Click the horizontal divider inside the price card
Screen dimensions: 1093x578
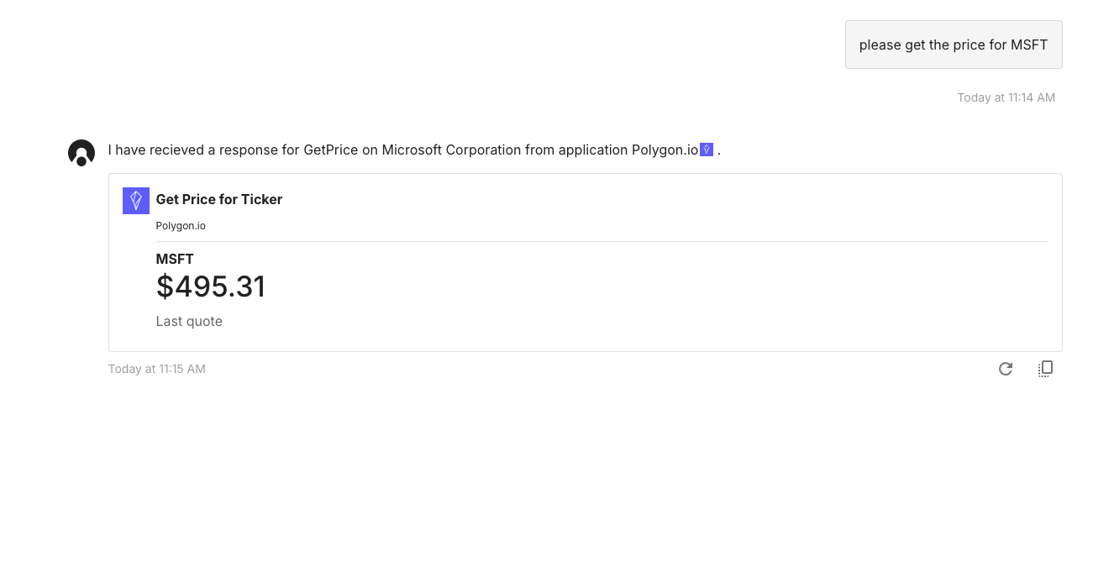(x=602, y=241)
